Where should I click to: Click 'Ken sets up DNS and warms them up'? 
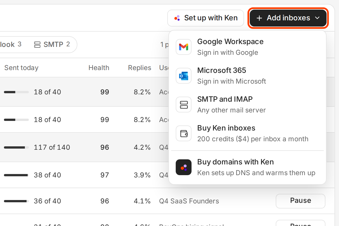pos(256,173)
